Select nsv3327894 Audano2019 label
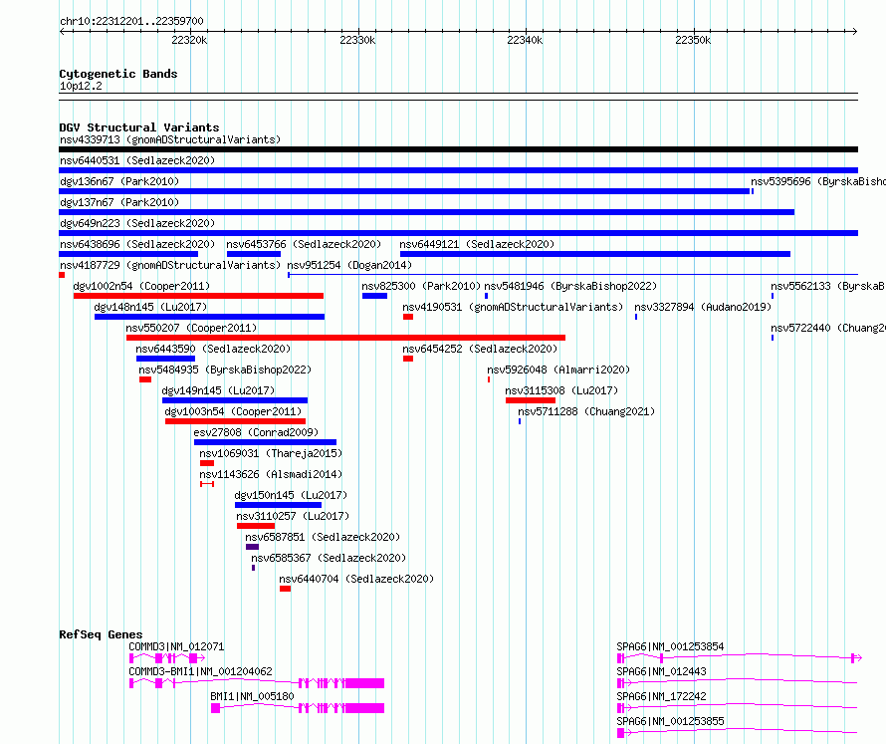This screenshot has height=744, width=886. 703,307
